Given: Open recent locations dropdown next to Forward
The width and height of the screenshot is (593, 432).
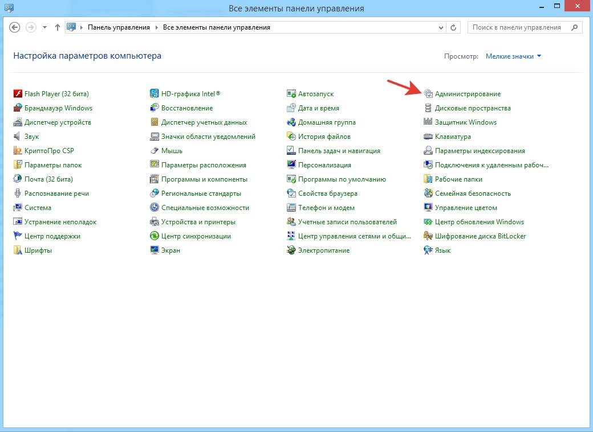Looking at the screenshot, I should coord(44,27).
